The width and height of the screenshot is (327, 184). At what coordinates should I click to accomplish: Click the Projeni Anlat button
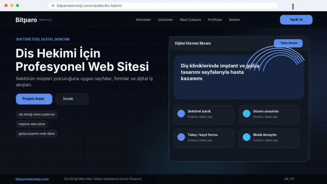coord(34,99)
